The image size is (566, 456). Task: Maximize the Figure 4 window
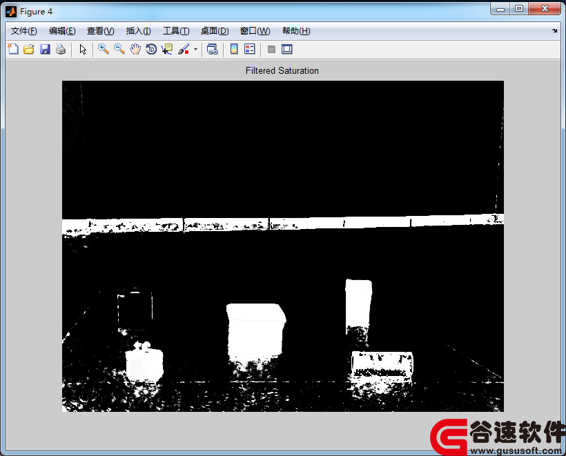[519, 9]
